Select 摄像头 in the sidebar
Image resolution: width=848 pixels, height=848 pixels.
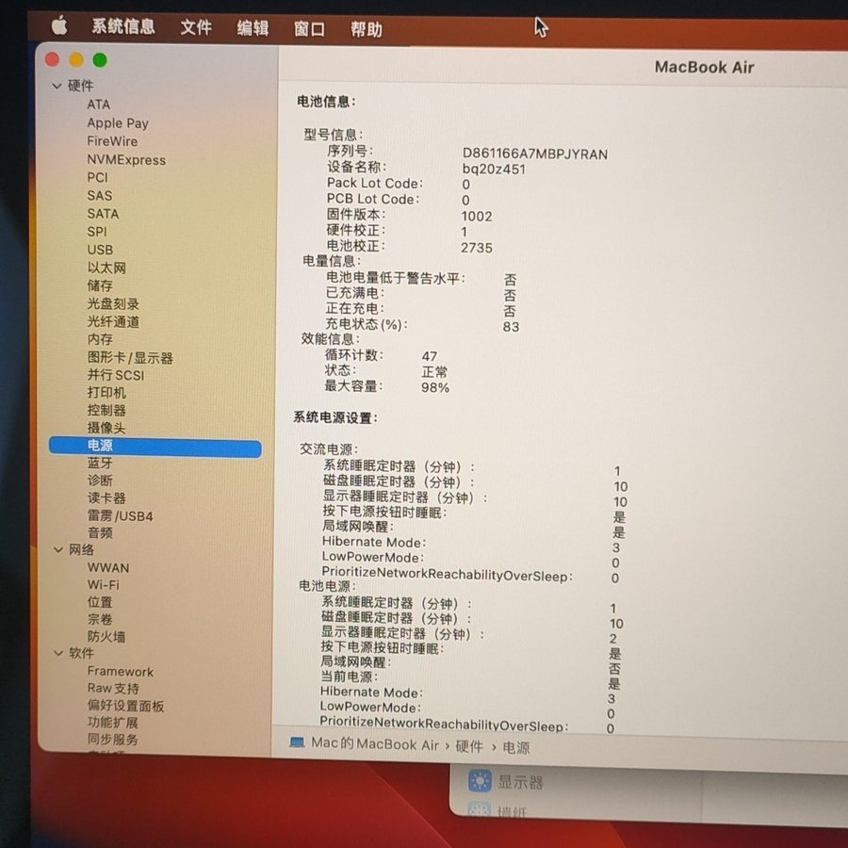[x=106, y=428]
